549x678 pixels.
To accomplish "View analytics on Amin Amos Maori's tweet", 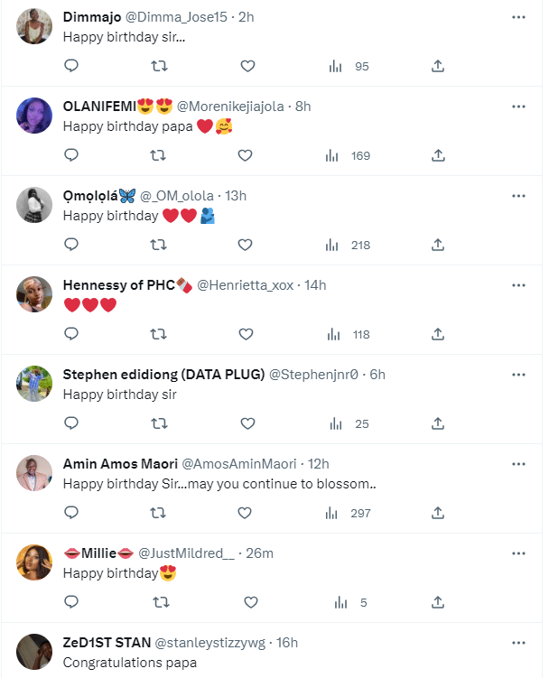I will point(331,513).
